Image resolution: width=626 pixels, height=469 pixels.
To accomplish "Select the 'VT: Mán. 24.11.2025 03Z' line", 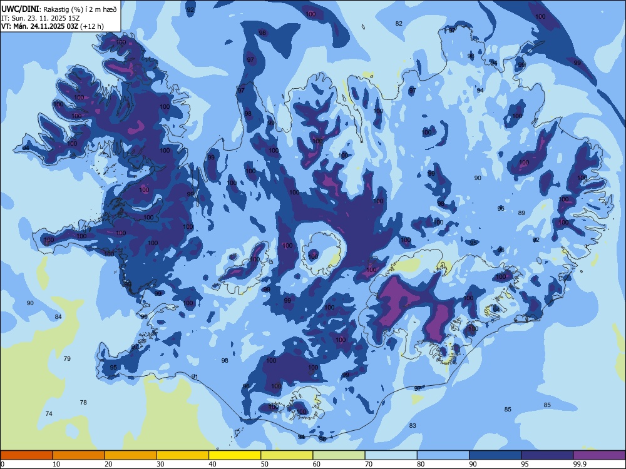I will [40, 26].
